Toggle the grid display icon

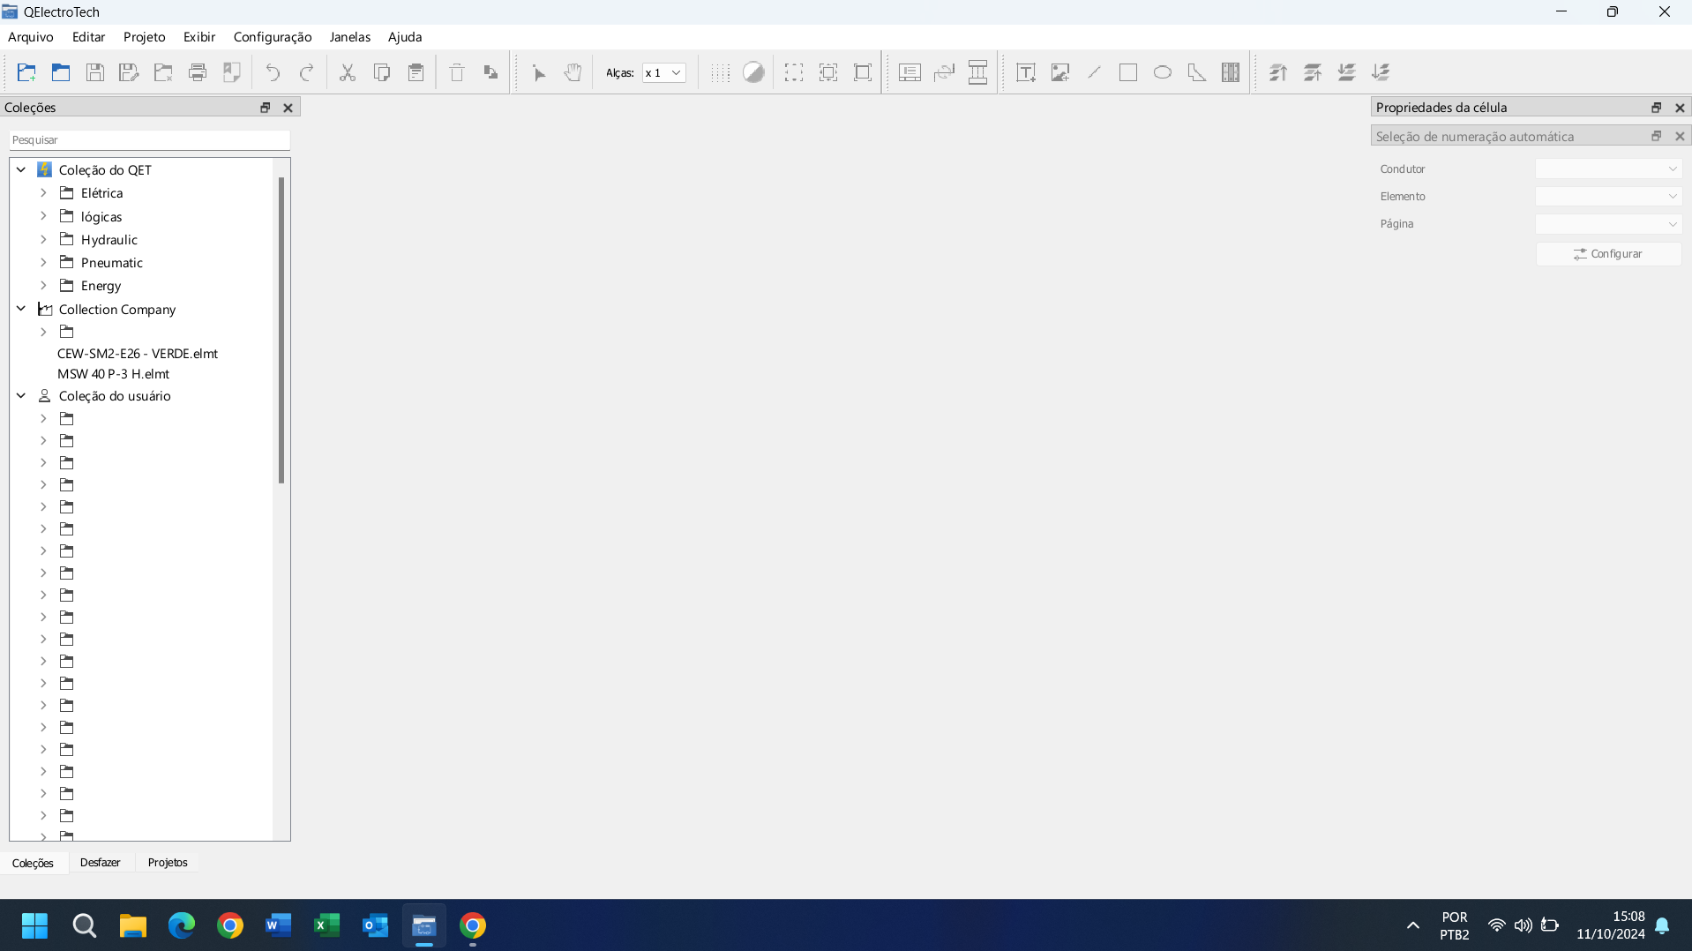[x=720, y=72]
